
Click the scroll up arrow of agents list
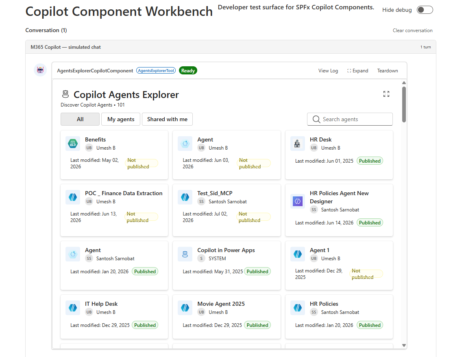(404, 83)
